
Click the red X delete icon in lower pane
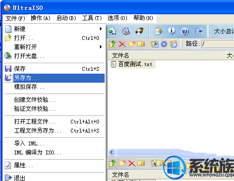pyautogui.click(x=132, y=163)
